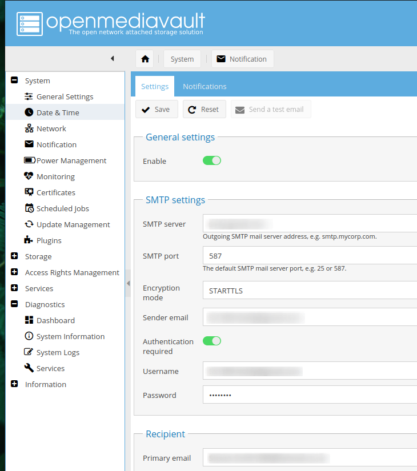This screenshot has height=471, width=417.
Task: Click the Reset button
Action: tap(205, 110)
